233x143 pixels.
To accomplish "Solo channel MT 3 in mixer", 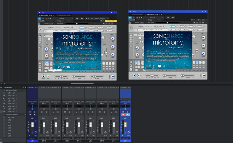I will [58, 112].
